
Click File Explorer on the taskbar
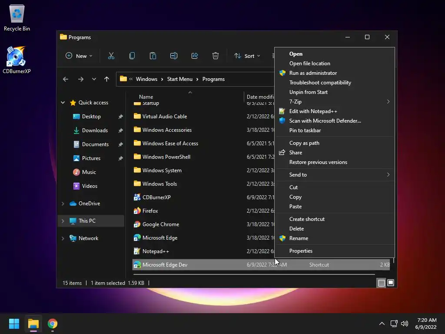33,324
